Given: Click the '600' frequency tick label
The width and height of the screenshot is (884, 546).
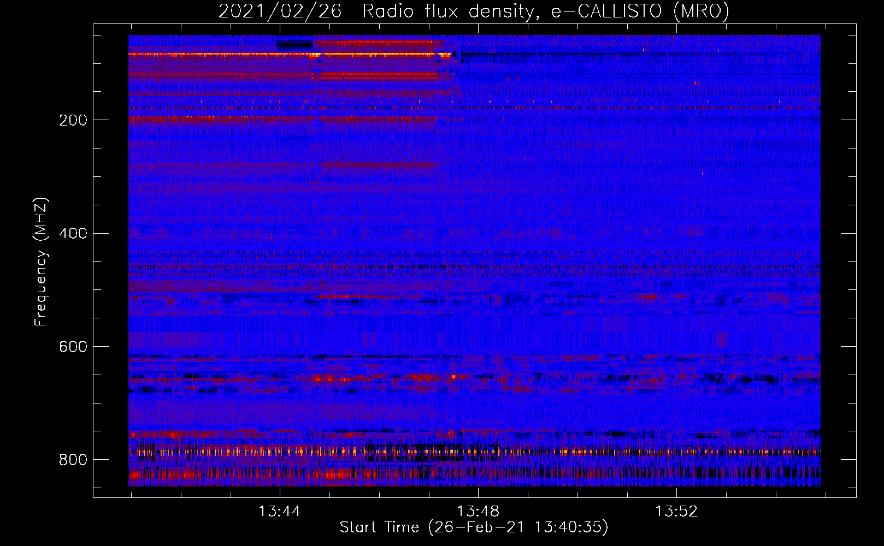Looking at the screenshot, I should pos(73,347).
